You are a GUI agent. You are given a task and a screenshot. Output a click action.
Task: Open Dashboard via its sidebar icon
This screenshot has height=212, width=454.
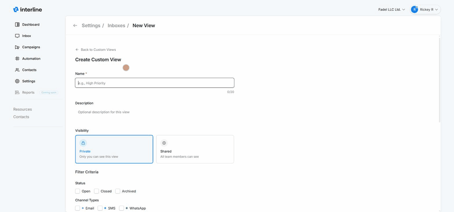17,25
